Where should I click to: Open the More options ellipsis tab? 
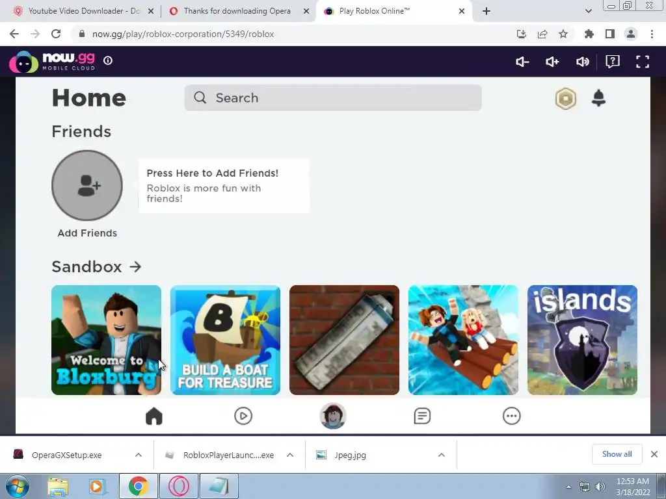[x=511, y=416]
